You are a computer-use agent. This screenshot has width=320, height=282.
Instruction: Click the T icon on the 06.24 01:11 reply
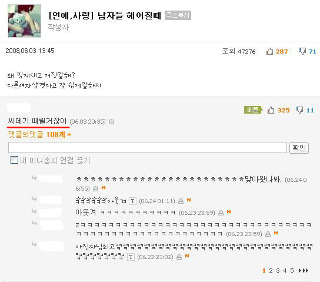(x=132, y=201)
